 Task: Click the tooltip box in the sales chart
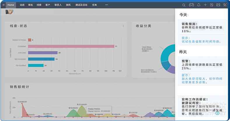coord(99,110)
